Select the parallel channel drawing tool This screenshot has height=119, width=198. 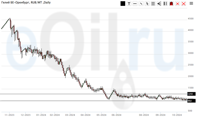147,3
